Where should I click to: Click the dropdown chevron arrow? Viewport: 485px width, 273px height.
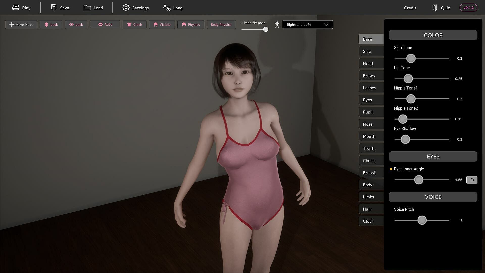(326, 25)
